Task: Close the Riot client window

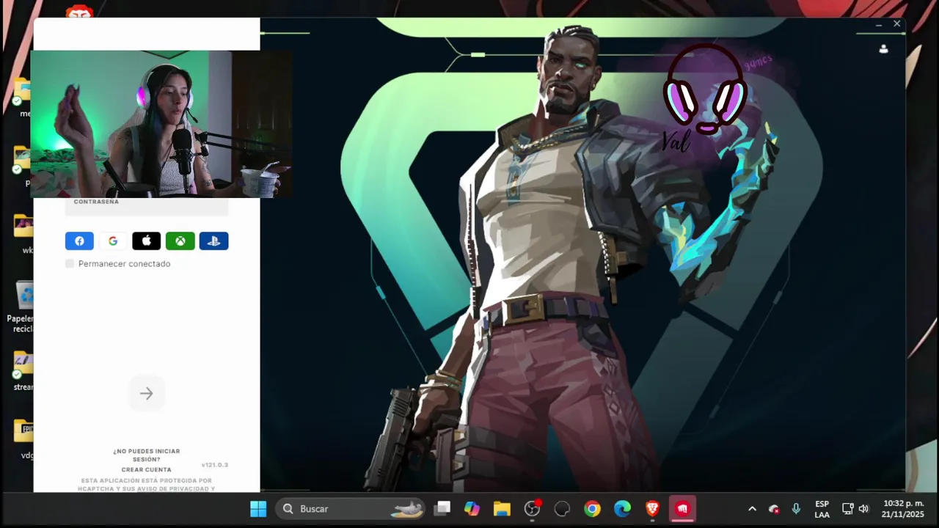Action: coord(896,24)
